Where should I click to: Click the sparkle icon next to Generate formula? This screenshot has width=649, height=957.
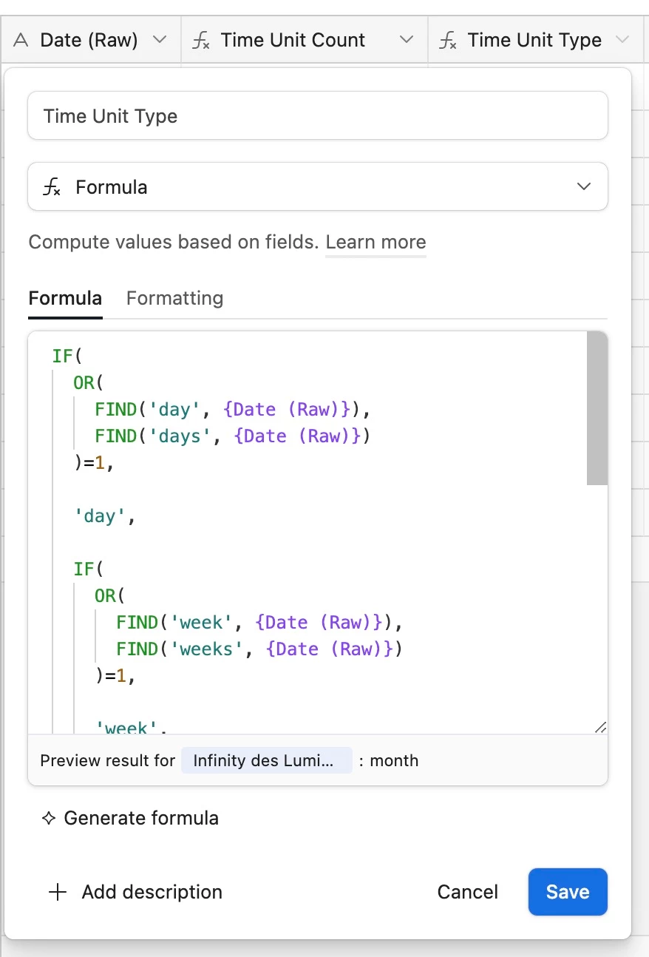(49, 819)
